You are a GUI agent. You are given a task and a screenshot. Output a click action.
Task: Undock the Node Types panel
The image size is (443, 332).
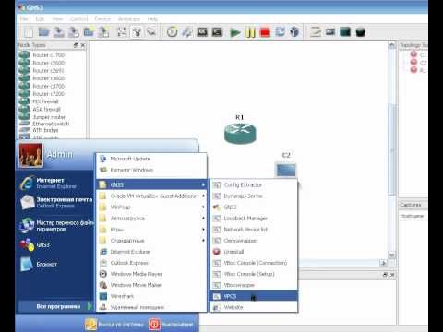[x=76, y=45]
